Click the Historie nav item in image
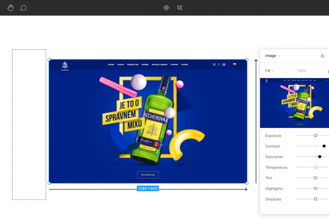329x219 pixels. [120, 65]
